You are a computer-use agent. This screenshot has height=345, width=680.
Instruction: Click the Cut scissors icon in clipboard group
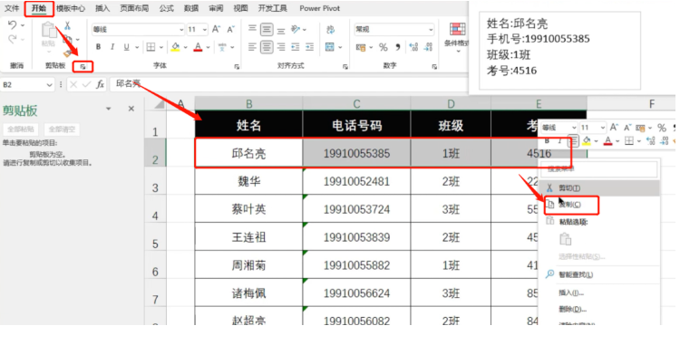pos(67,26)
